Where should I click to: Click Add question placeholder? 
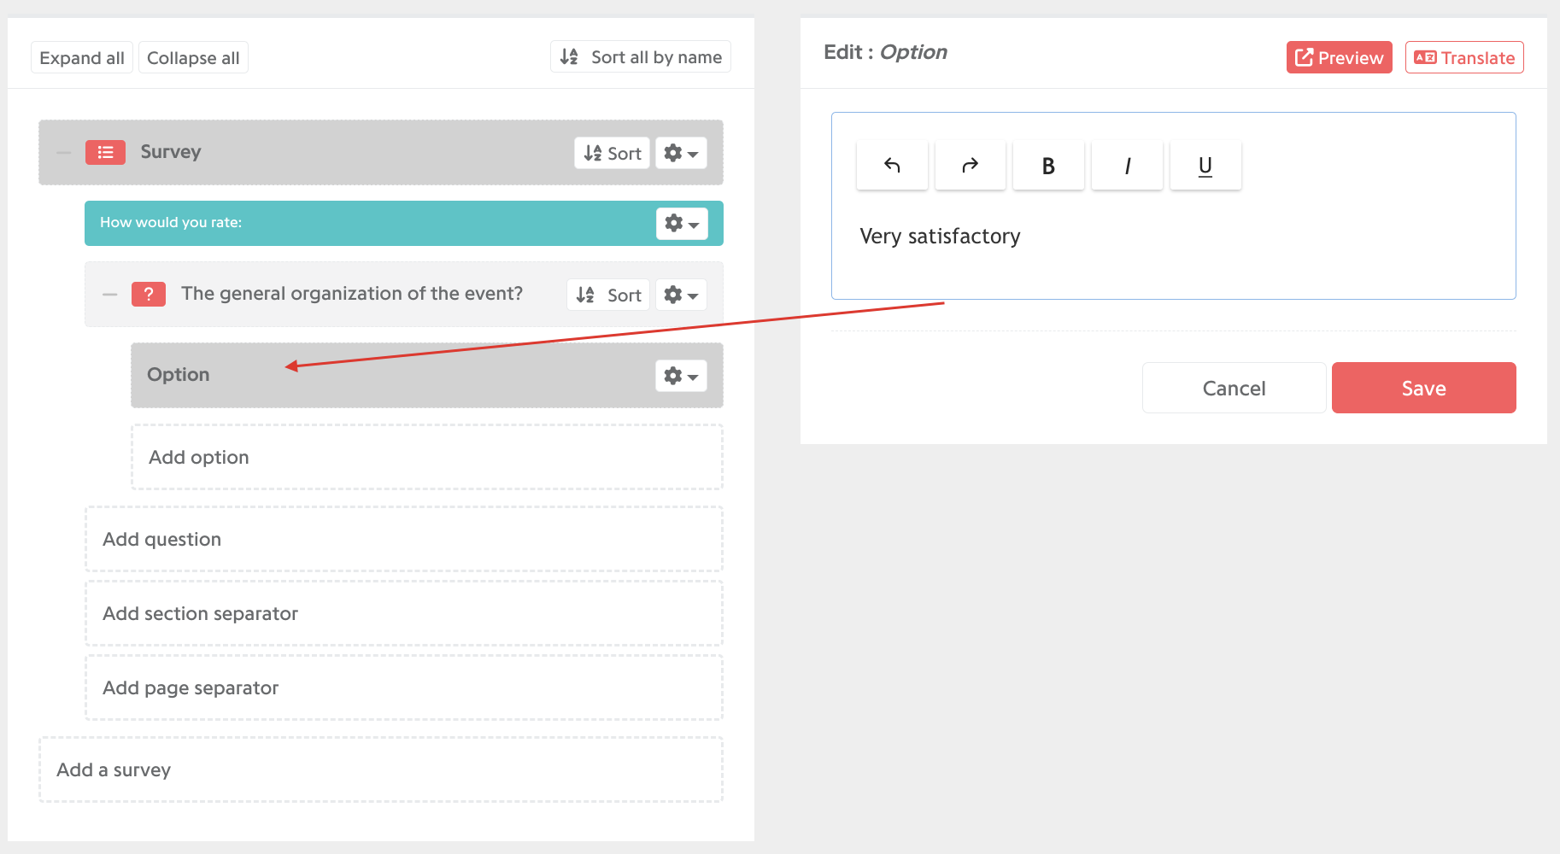coord(404,539)
